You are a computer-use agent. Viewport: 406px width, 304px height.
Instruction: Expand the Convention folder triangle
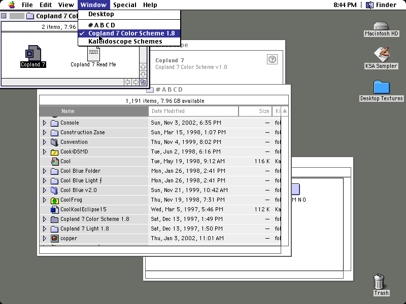[45, 142]
